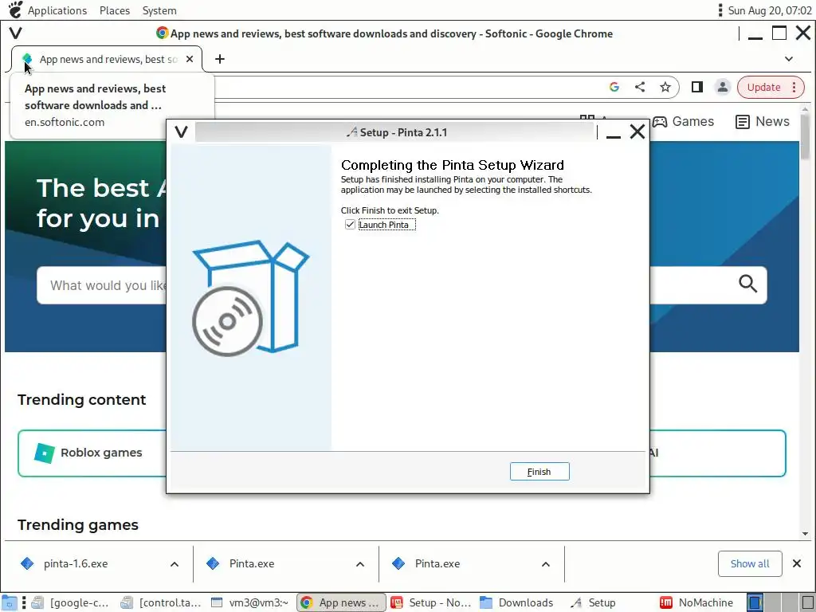
Task: Uncheck the Launch Pinta checkbox
Action: [x=350, y=225]
